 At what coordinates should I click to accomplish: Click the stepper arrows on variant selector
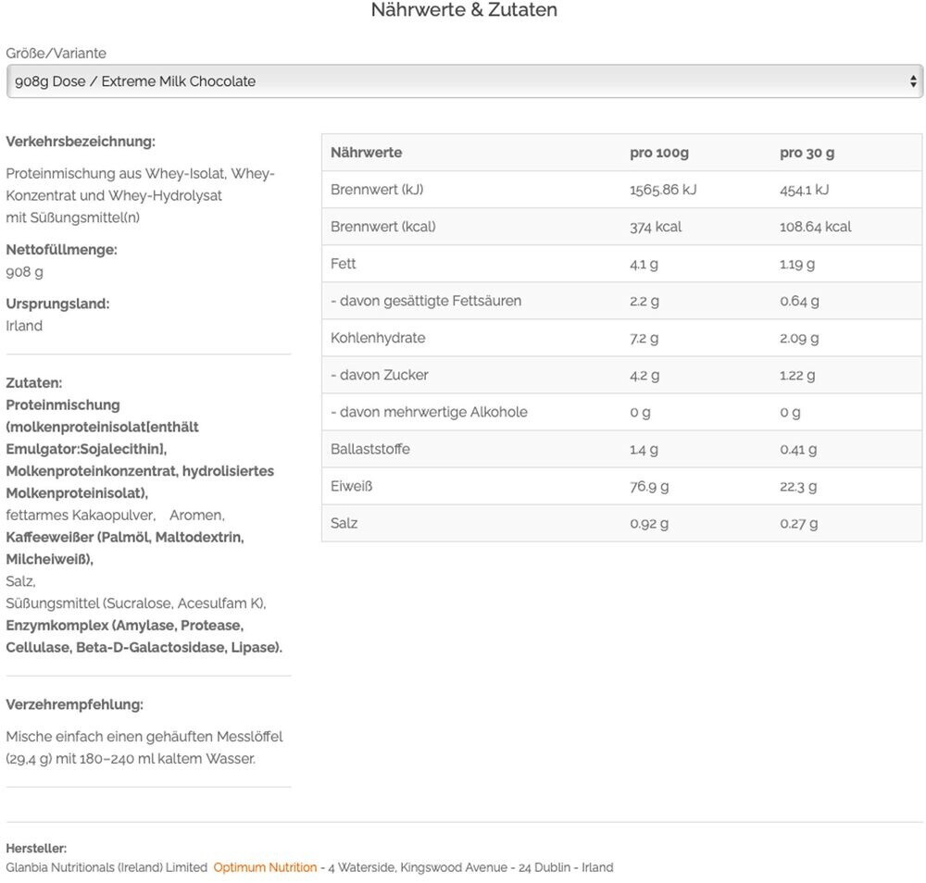coord(913,81)
